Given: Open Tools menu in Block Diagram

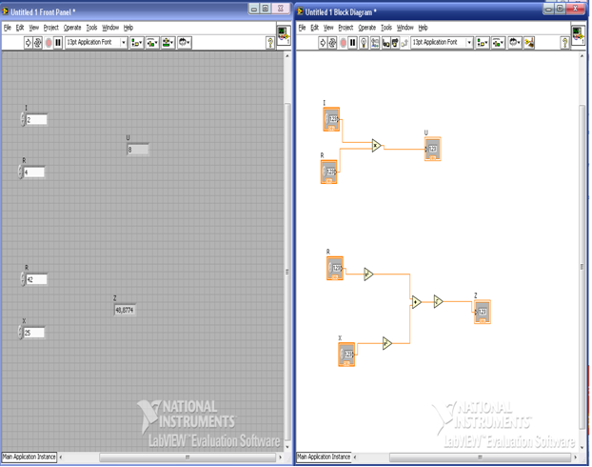Looking at the screenshot, I should click(x=386, y=28).
